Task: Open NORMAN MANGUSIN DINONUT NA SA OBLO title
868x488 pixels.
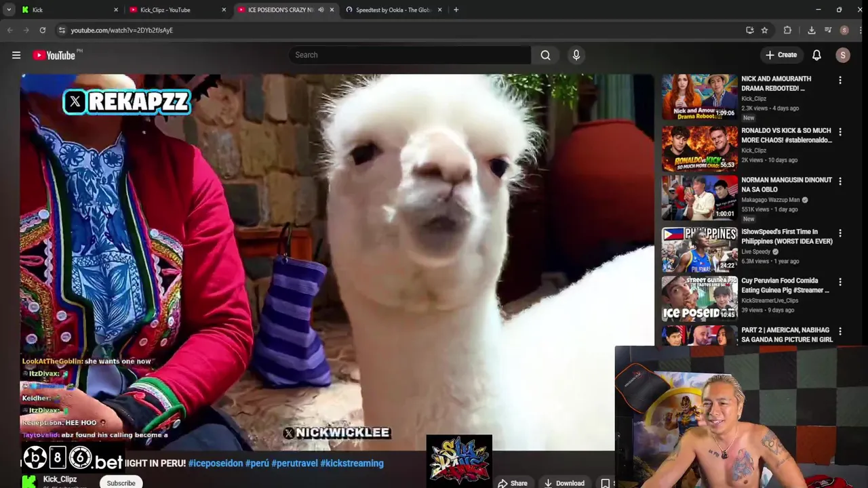Action: click(787, 185)
